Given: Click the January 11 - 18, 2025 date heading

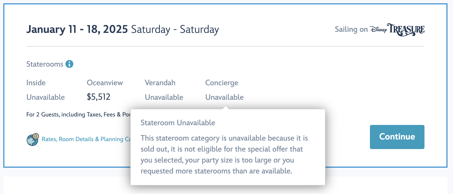Looking at the screenshot, I should click(x=77, y=29).
